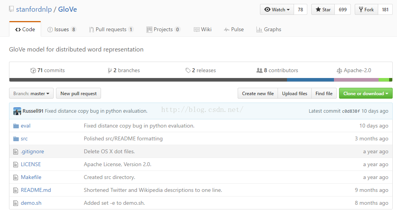Viewport: 397px width, 211px height.
Task: Click the eval folder icon
Action: 16,126
